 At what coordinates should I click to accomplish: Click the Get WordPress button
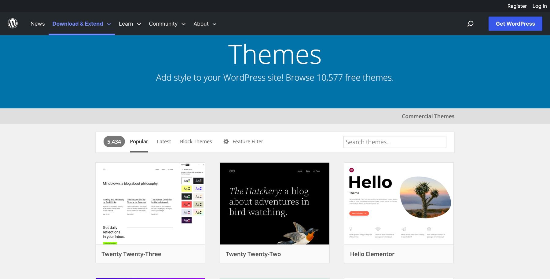pos(515,24)
